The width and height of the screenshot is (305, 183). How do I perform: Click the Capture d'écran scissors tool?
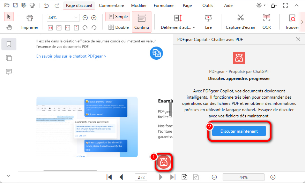point(240,22)
